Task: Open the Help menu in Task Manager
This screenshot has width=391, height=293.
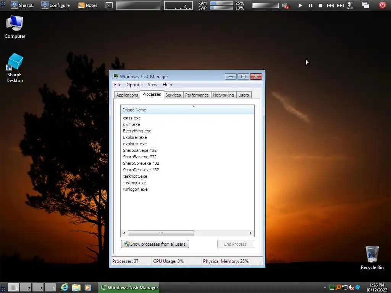Action: click(167, 85)
